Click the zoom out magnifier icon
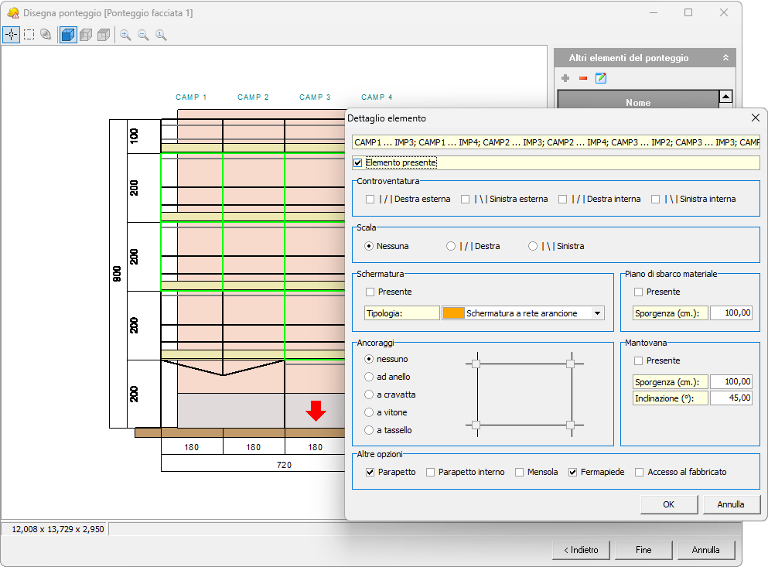Viewport: 768px width, 567px height. [x=143, y=35]
